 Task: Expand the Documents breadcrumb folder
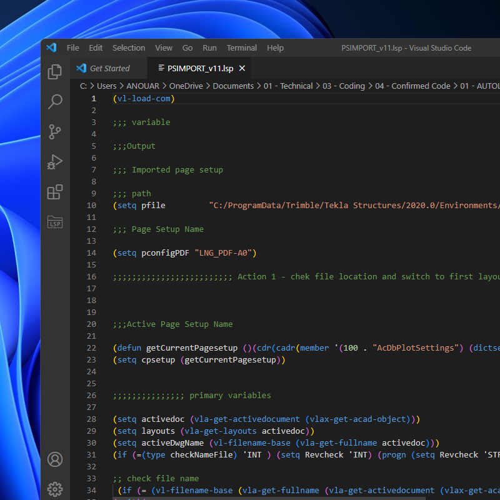click(233, 86)
